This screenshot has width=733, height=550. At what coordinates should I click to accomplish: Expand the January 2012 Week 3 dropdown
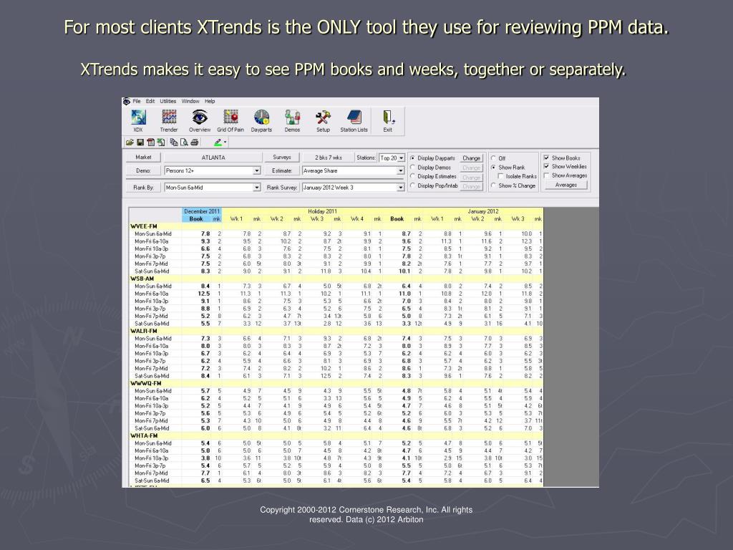401,188
